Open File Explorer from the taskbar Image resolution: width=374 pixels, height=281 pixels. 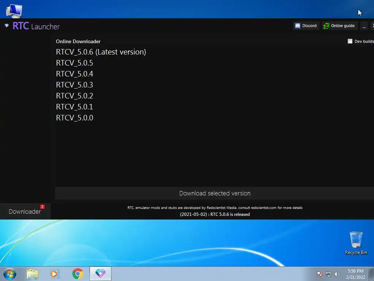(33, 274)
